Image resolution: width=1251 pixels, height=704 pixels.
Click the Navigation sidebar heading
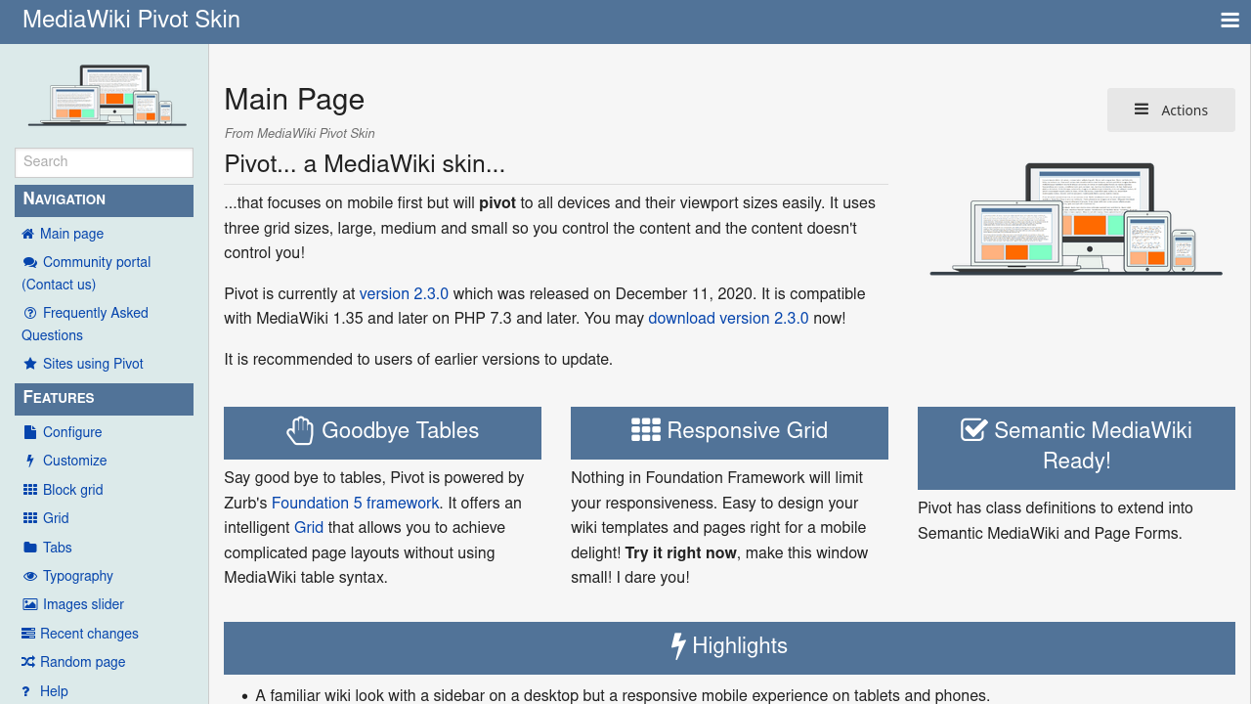(x=104, y=199)
